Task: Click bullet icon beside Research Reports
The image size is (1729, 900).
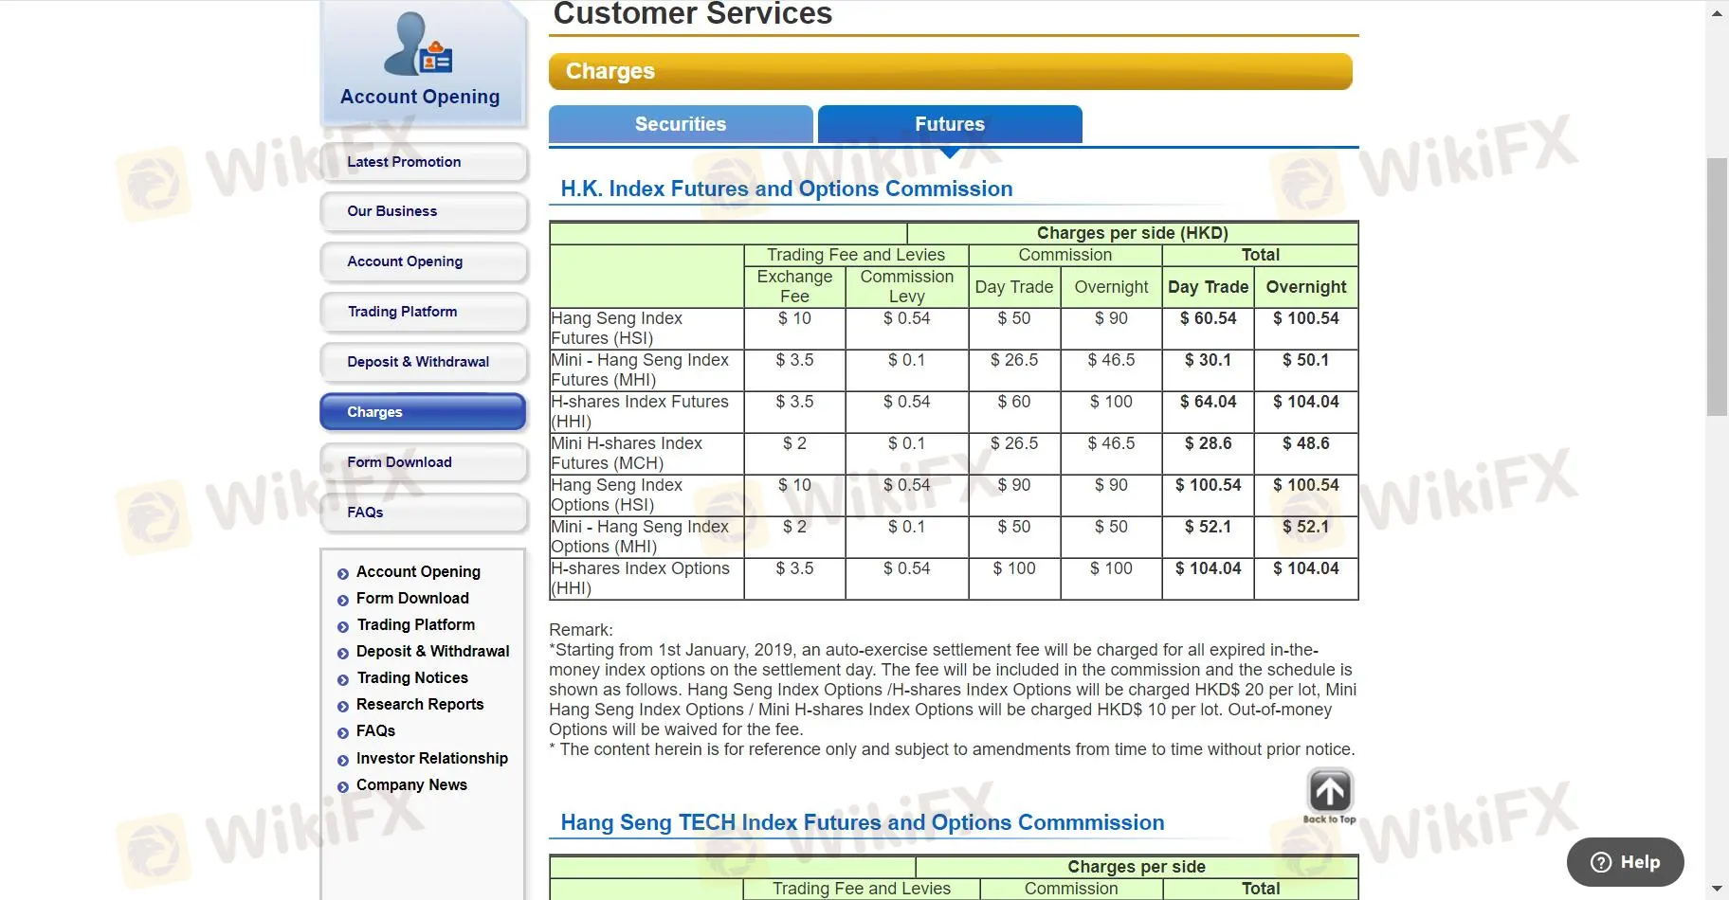Action: [x=343, y=706]
